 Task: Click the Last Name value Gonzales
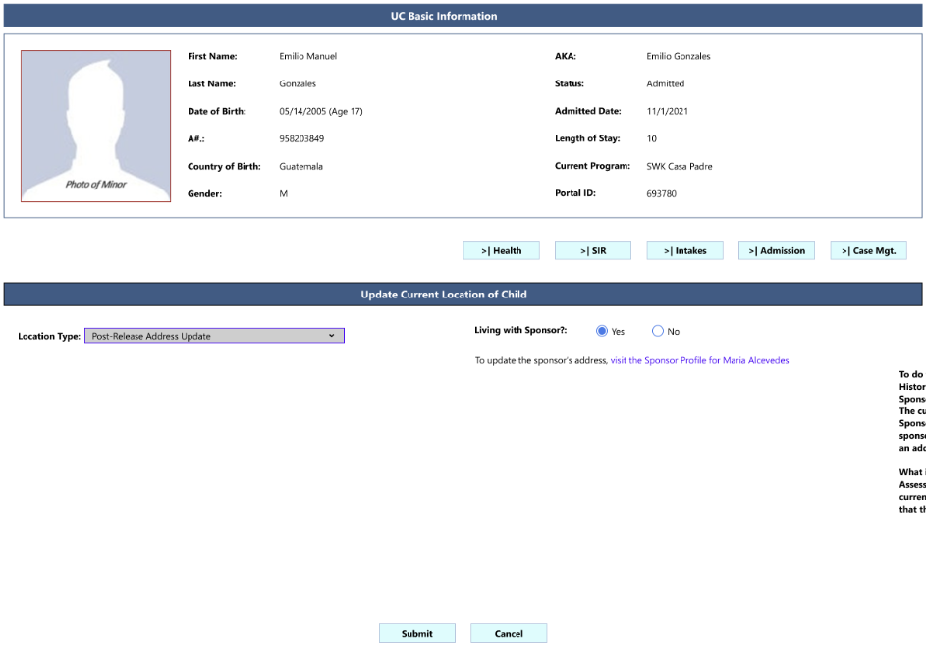(298, 83)
